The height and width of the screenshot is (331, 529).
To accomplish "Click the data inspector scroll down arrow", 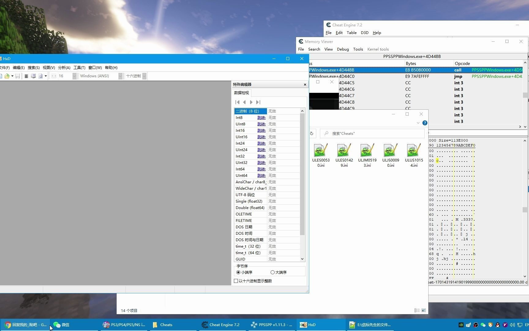I will tap(302, 259).
